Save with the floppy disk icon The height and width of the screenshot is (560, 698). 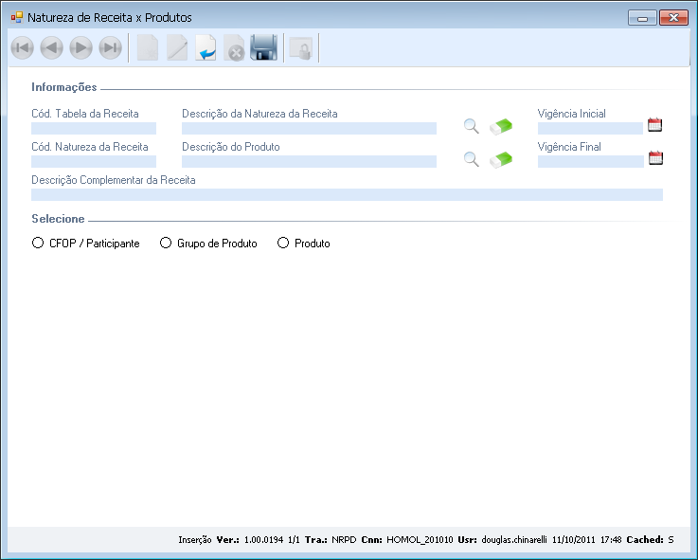[263, 47]
